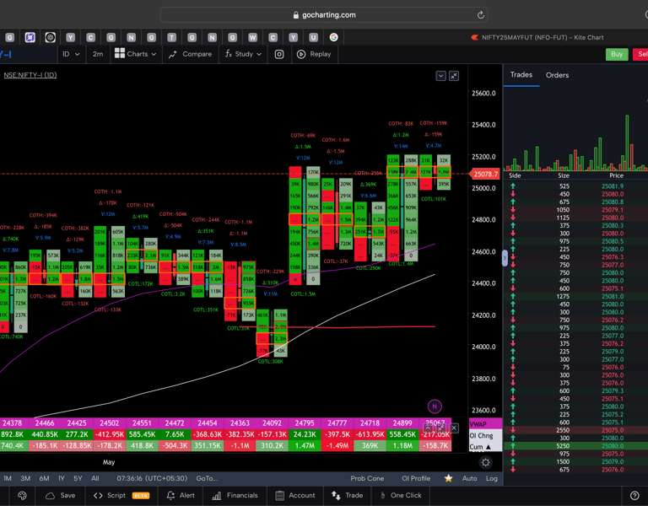Click the Side column header
648x506 pixels.
coord(515,175)
